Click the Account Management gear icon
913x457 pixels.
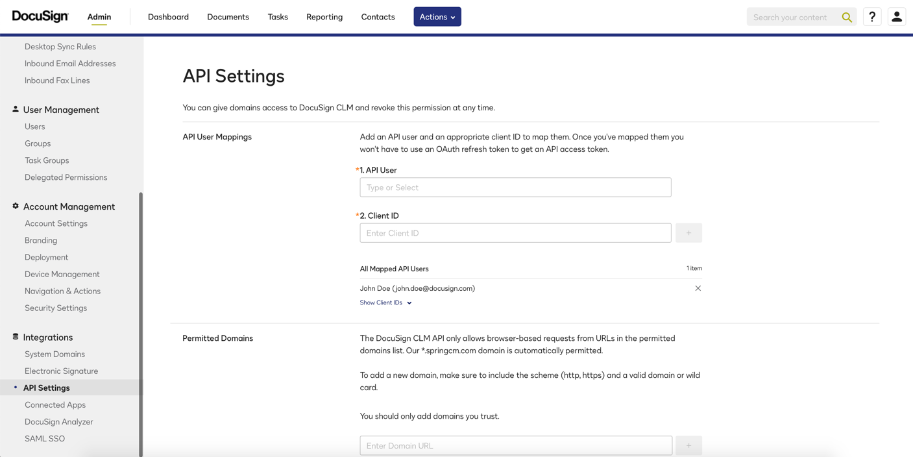pyautogui.click(x=16, y=206)
